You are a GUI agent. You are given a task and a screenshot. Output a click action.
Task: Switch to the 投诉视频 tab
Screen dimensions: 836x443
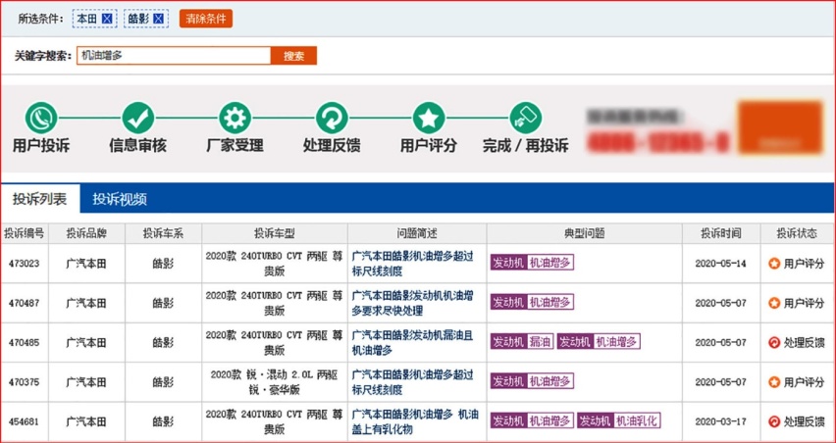[x=120, y=199]
